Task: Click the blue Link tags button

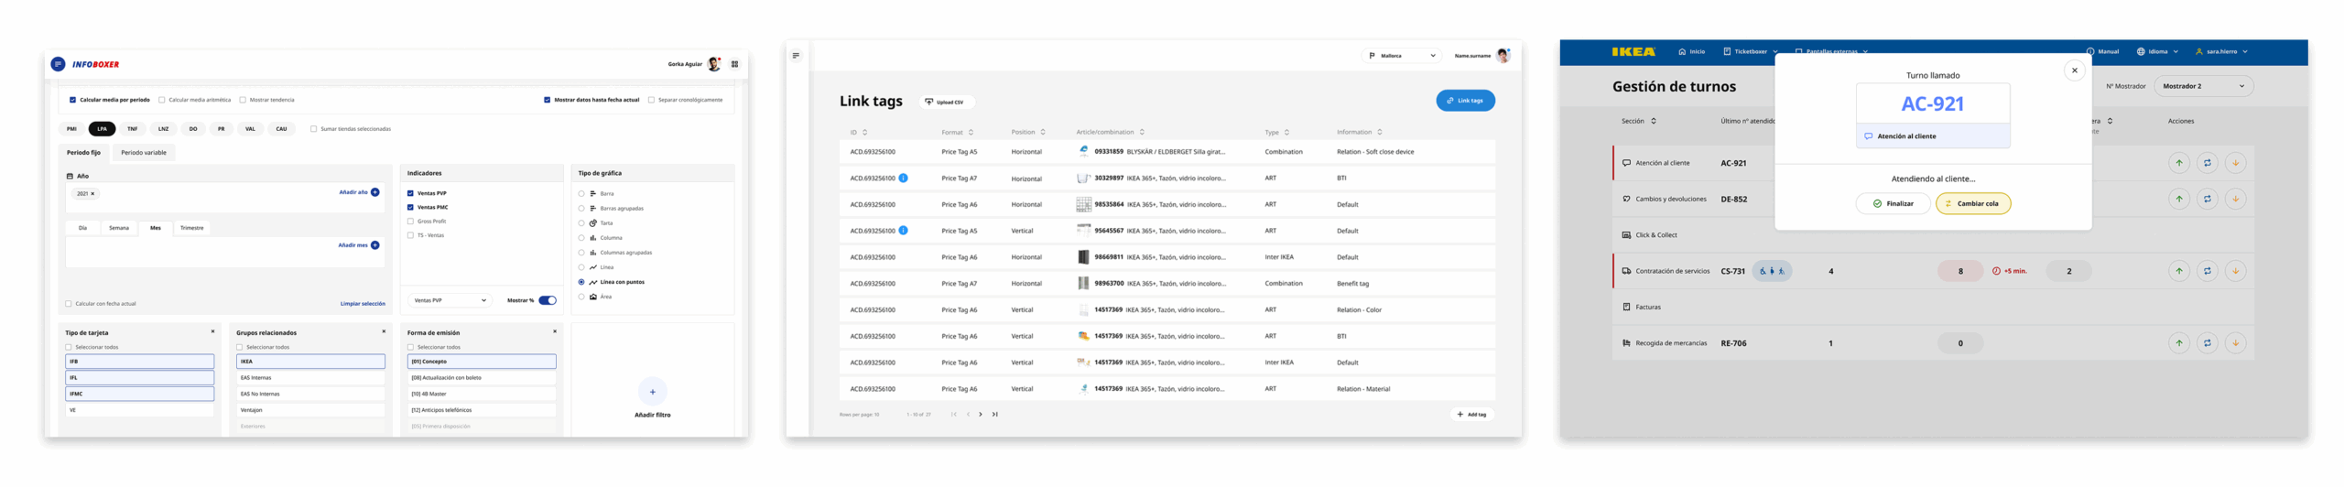Action: point(1464,101)
